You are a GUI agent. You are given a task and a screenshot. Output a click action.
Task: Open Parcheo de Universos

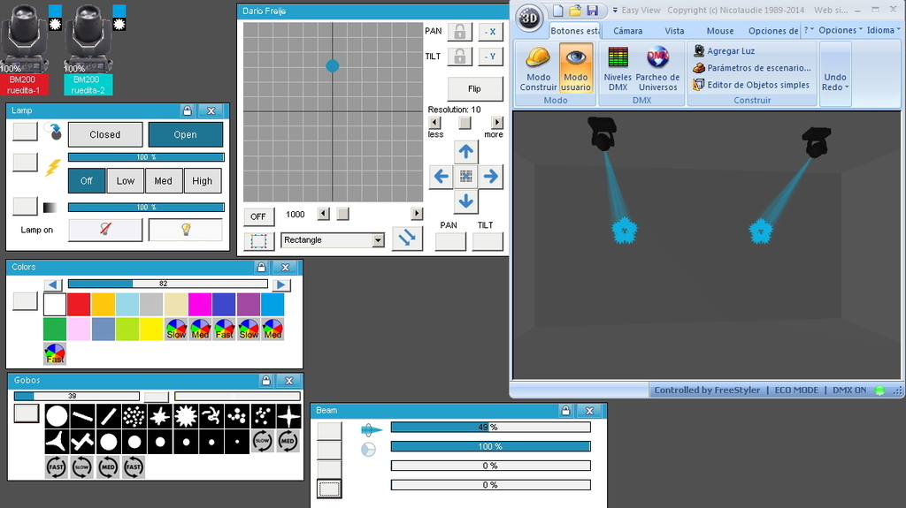(657, 69)
